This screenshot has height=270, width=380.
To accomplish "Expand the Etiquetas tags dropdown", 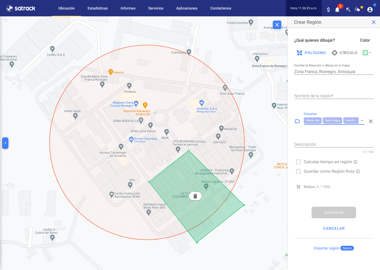I will pos(362,120).
